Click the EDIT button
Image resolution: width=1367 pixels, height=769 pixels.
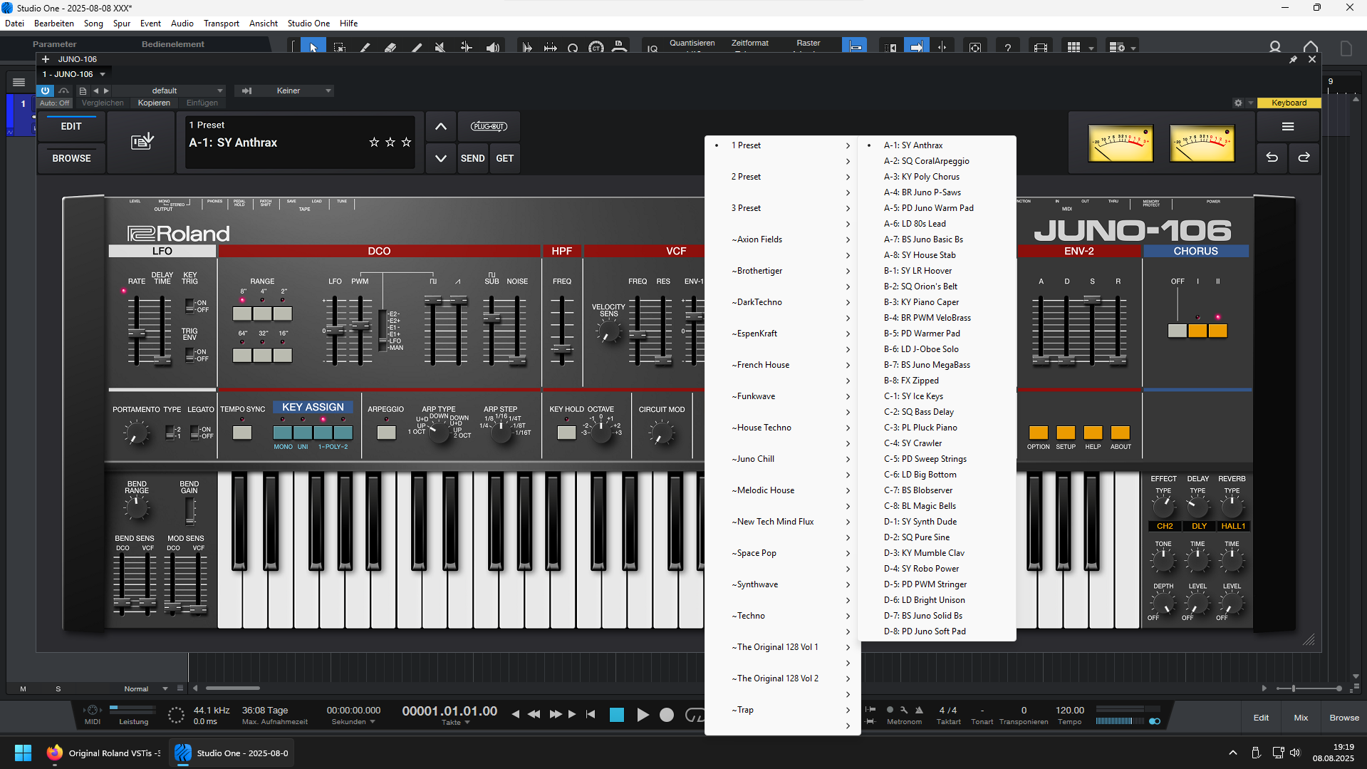click(71, 126)
